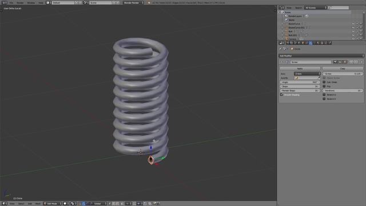
Task: Toggle Screw modifier render visibility camera icon
Action: click(335, 62)
